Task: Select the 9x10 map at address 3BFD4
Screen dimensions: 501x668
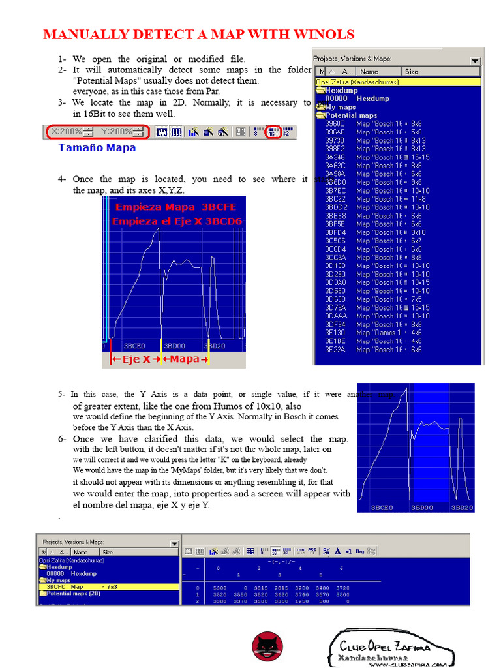Action: pos(375,233)
